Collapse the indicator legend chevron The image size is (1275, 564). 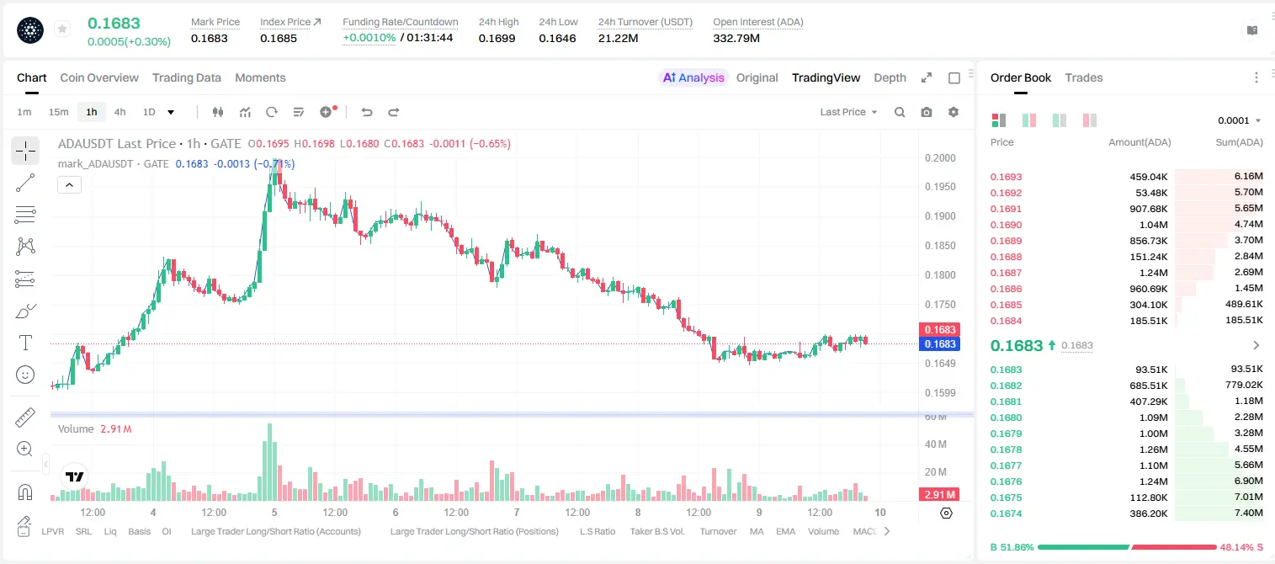pyautogui.click(x=69, y=184)
